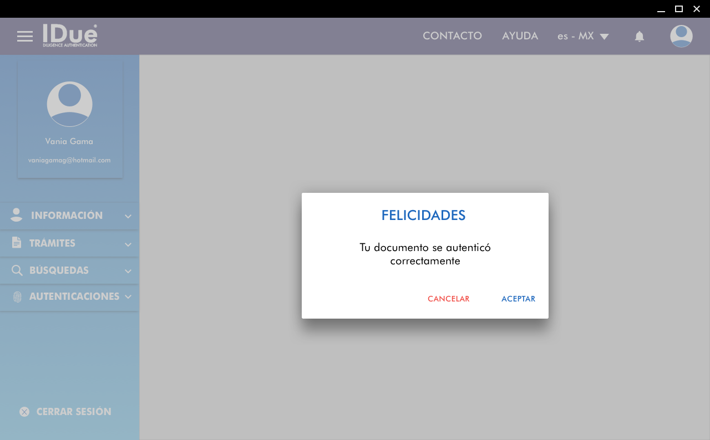Click the fingerprint icon beside Autenticaciones

point(17,296)
